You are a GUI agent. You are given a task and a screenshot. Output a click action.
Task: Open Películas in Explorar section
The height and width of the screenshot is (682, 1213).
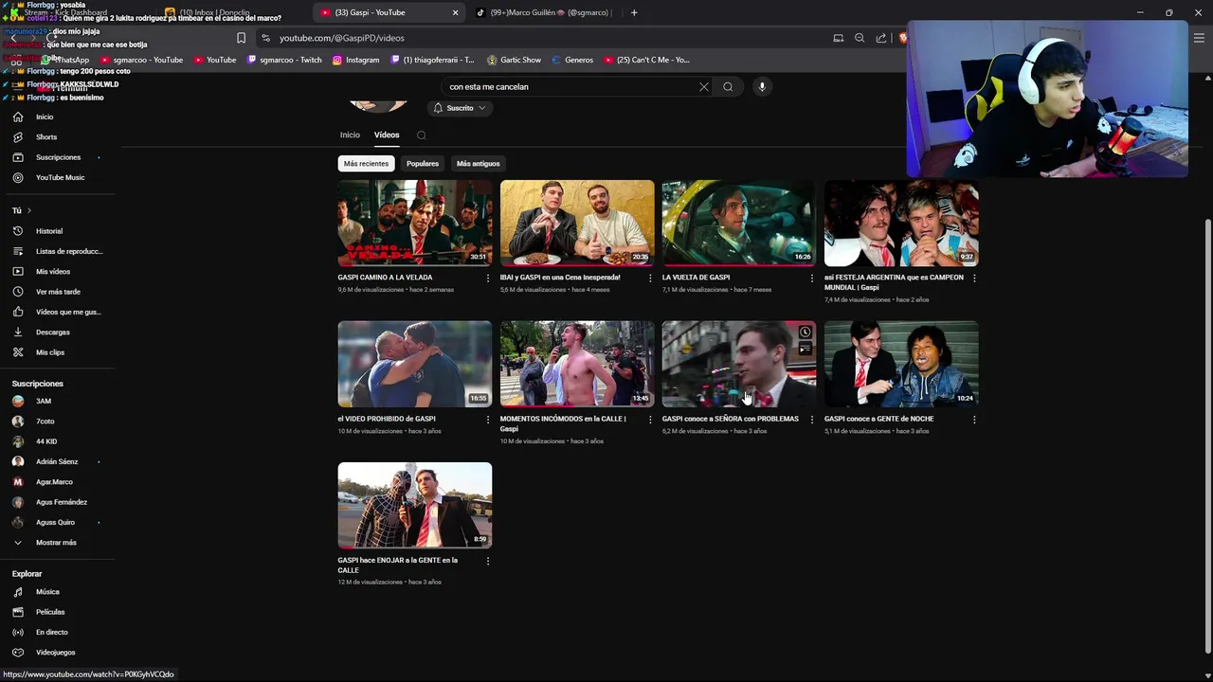[50, 612]
